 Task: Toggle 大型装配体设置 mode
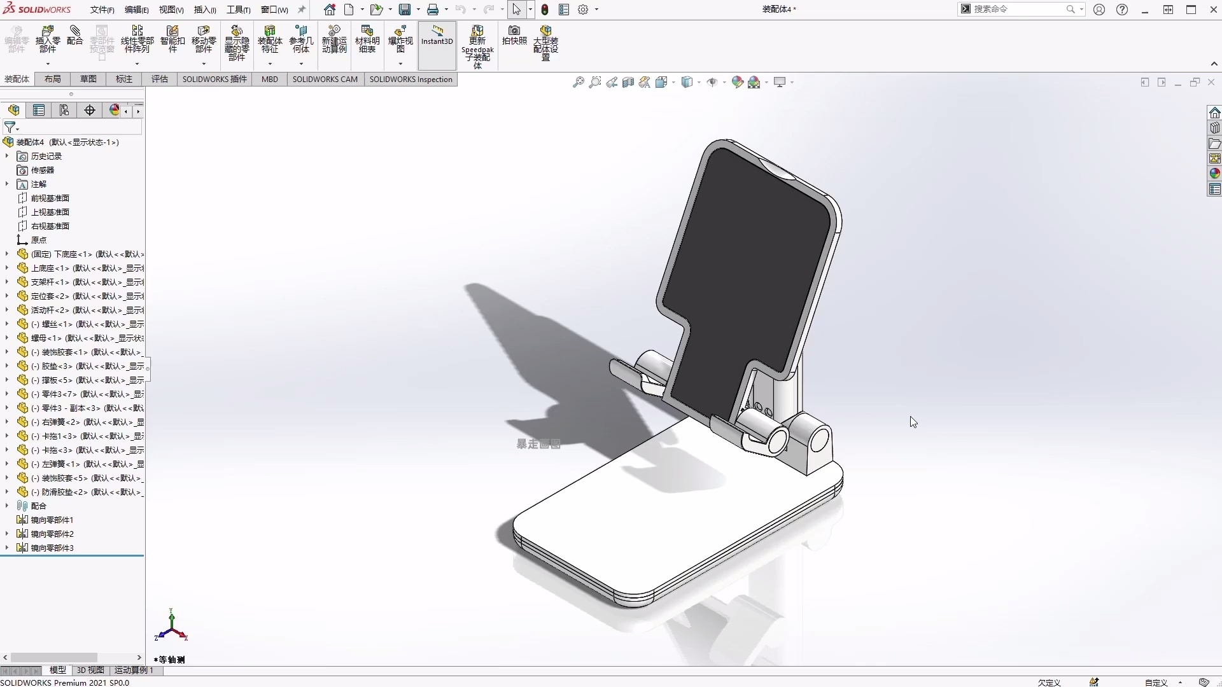(546, 41)
